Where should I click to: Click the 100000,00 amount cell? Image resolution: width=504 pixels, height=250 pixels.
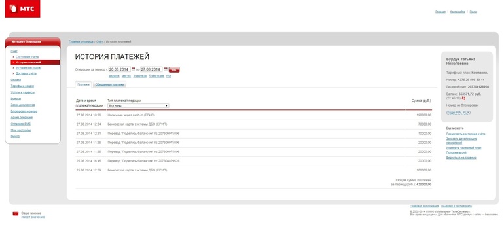click(x=424, y=170)
